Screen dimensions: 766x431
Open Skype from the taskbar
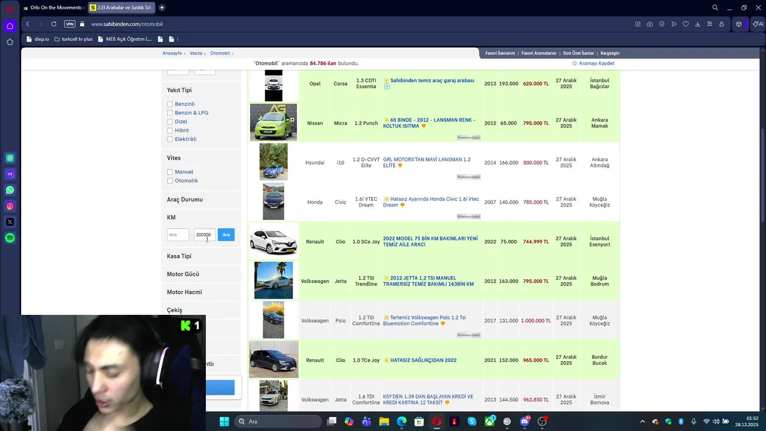[472, 421]
